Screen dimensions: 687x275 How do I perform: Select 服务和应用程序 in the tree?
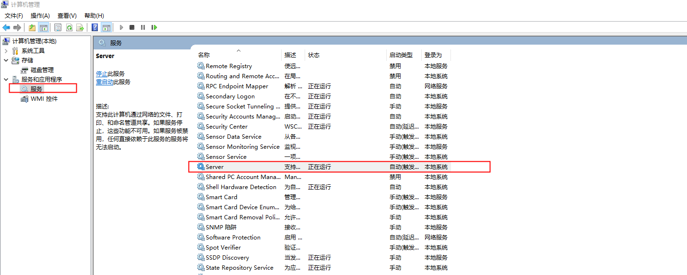tap(42, 79)
